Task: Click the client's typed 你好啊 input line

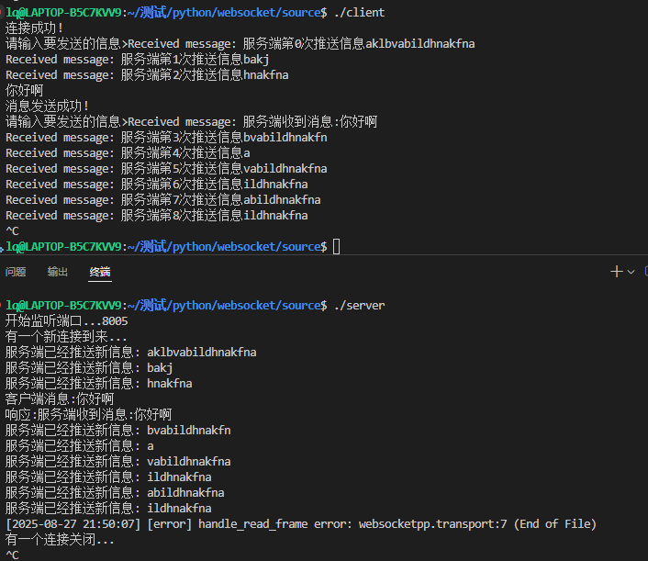Action: 25,91
